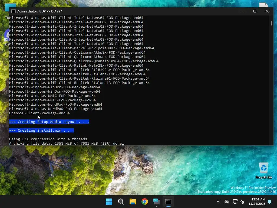277x208 pixels.
Task: Close the Administrator console window
Action: click(x=267, y=11)
